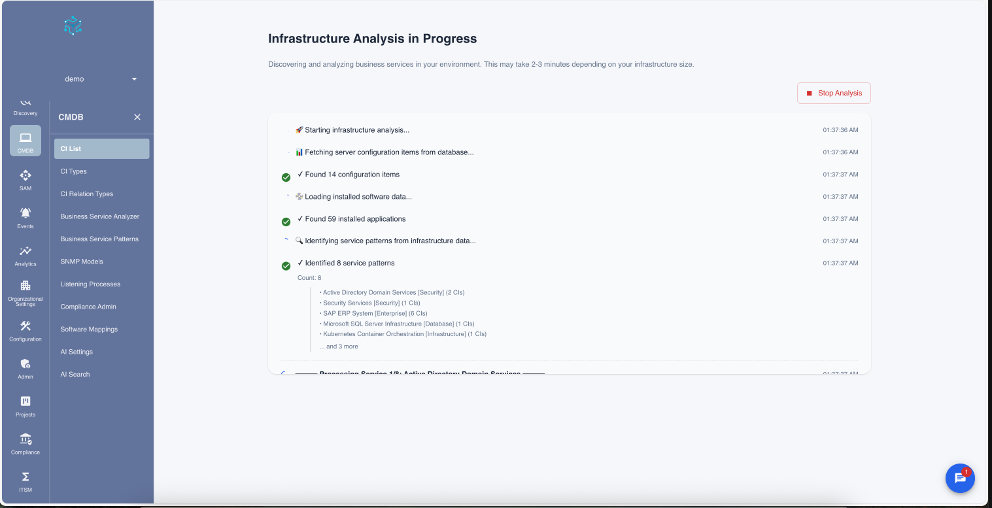Open the SAM module
Viewport: 992px width, 508px height.
25,178
